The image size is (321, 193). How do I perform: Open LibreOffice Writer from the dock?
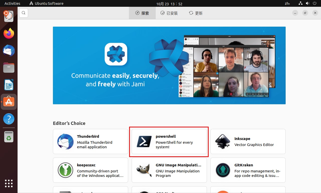(9, 85)
